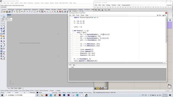Click the Rhino Command input line
Image resolution: width=173 pixels, height=97 pixels.
pos(47,7)
